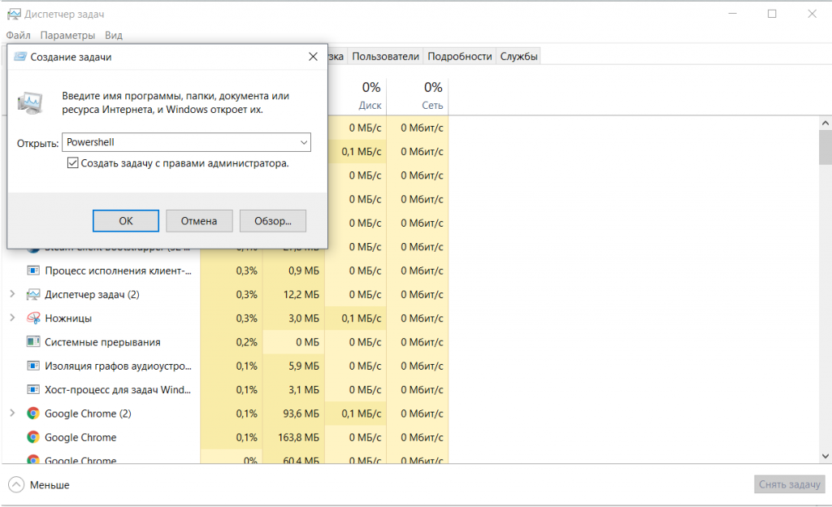This screenshot has width=832, height=507.
Task: Toggle the administrator rights checkbox
Action: pyautogui.click(x=73, y=163)
